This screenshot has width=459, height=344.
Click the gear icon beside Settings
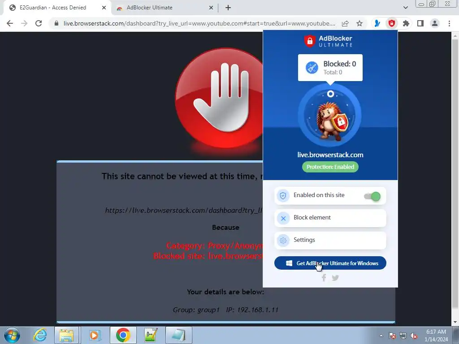point(283,241)
